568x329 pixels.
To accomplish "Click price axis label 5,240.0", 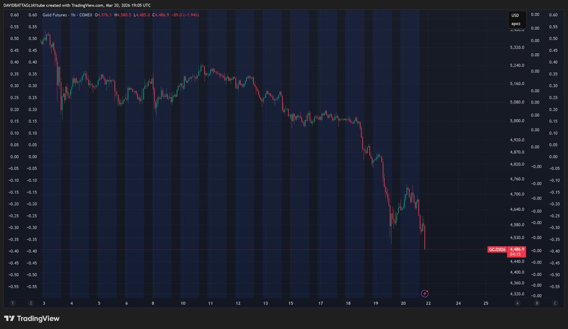I will click(x=517, y=65).
